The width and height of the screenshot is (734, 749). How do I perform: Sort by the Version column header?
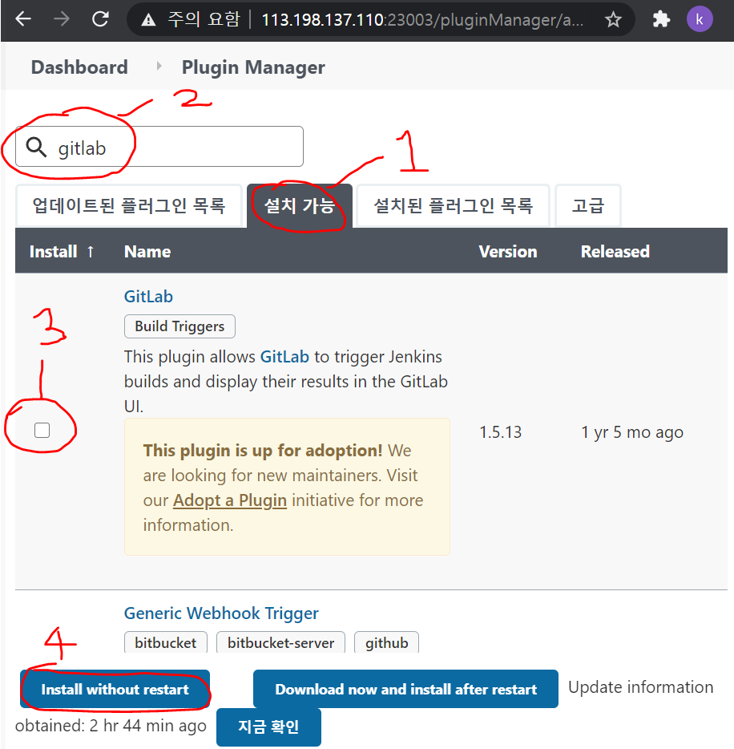(x=508, y=251)
